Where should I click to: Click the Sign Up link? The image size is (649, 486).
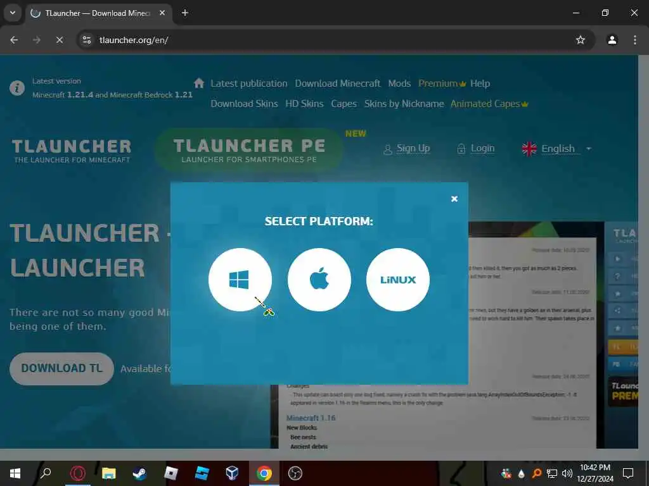408,148
